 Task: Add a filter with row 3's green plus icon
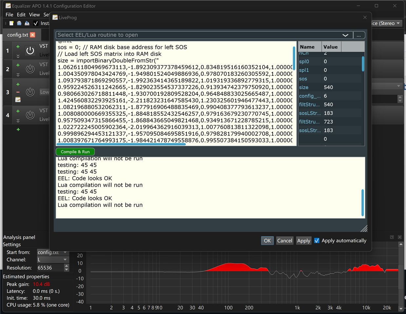pos(18,84)
